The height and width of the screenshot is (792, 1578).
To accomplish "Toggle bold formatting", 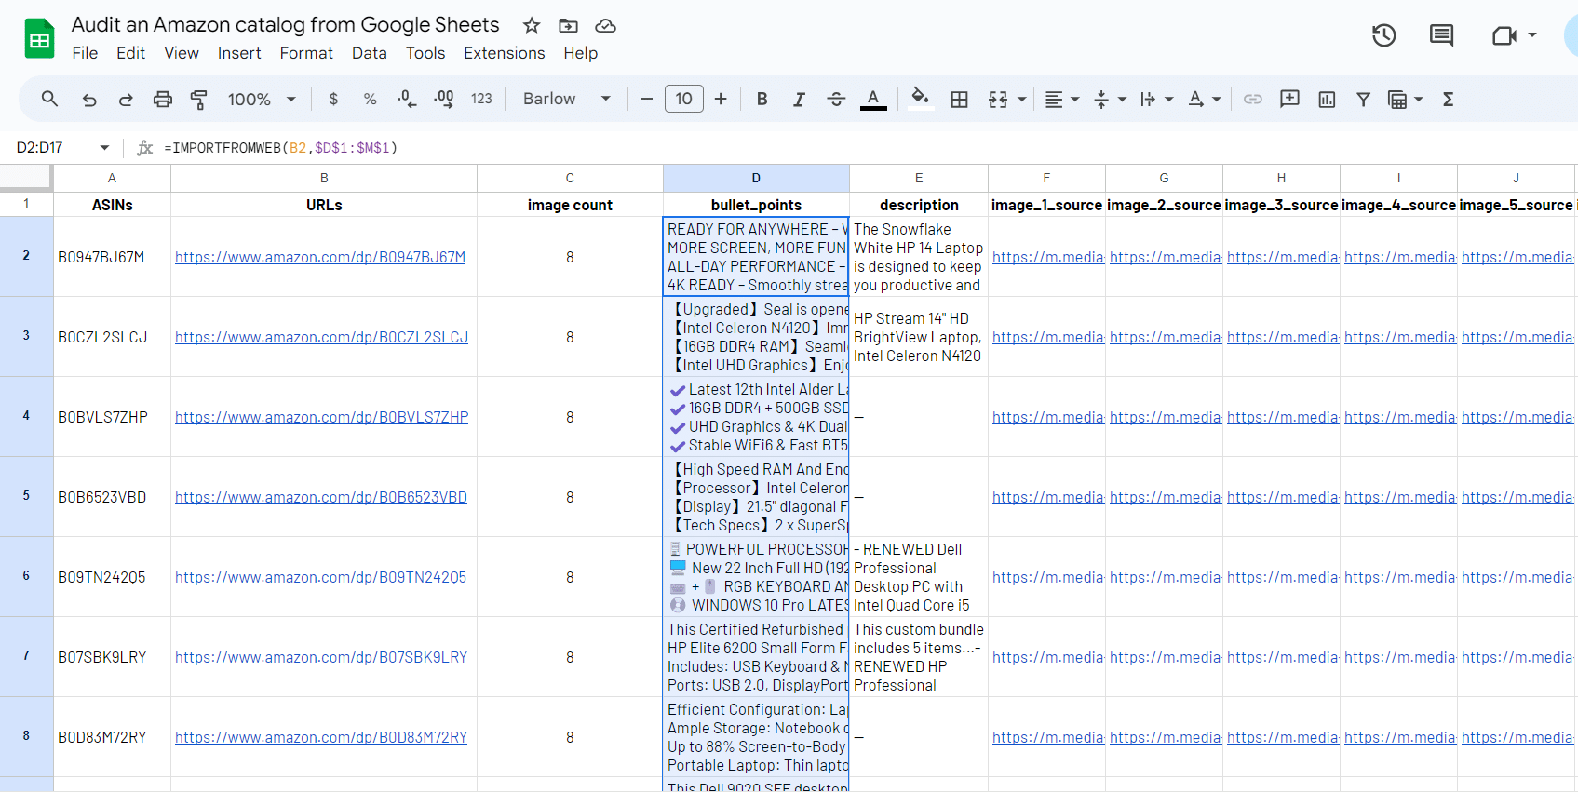I will (x=762, y=100).
